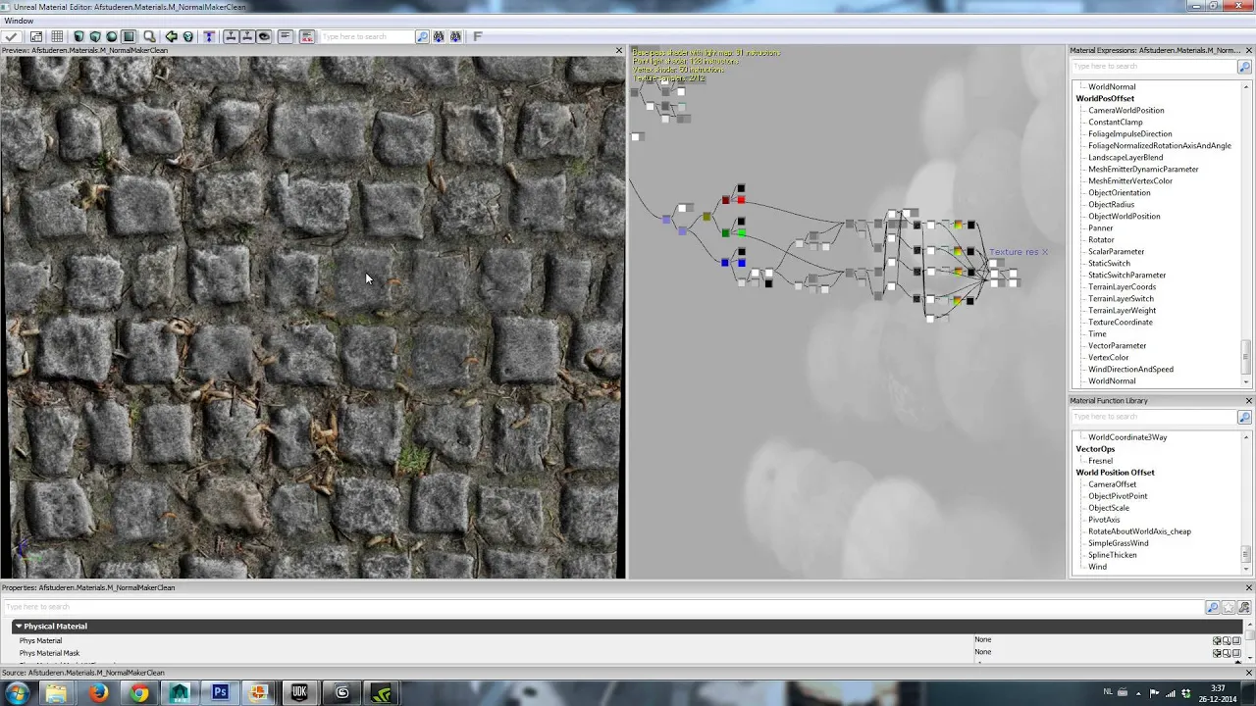Click first binoculars find icon
The height and width of the screenshot is (706, 1256).
(439, 36)
